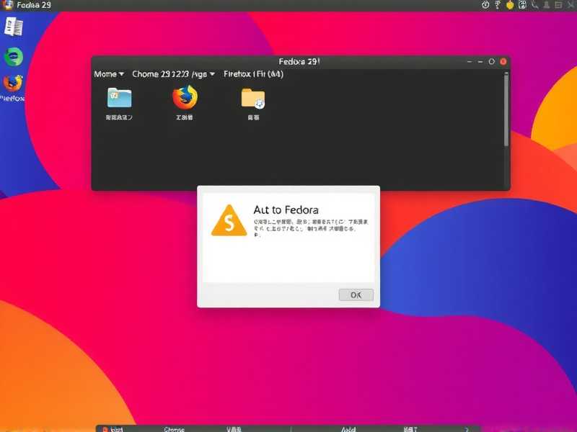Image resolution: width=577 pixels, height=432 pixels.
Task: Click the user account tray icon
Action: [545, 5]
